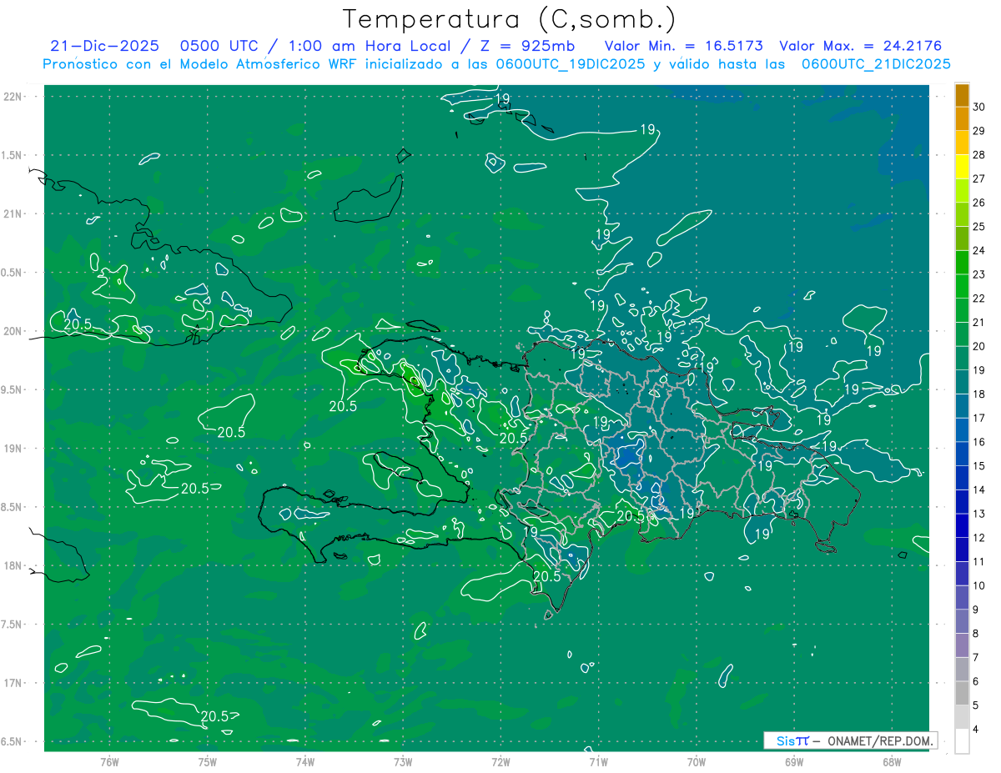Click the colorbar label "13"

[x=979, y=514]
